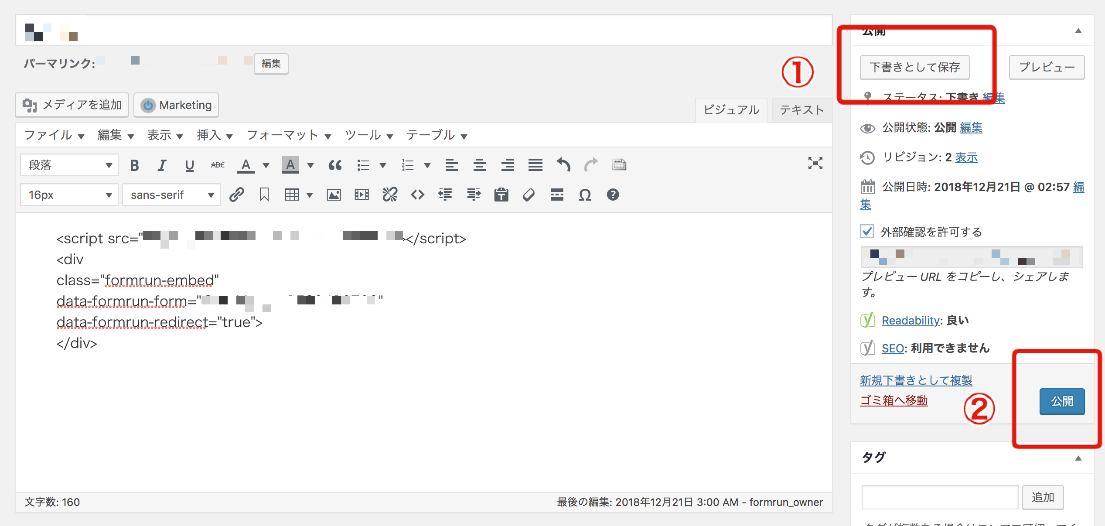This screenshot has width=1105, height=526.
Task: Expand the numbered list style options
Action: click(427, 165)
